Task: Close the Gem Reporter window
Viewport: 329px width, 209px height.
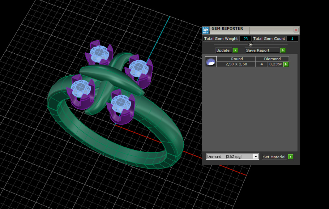Action: pos(296,30)
